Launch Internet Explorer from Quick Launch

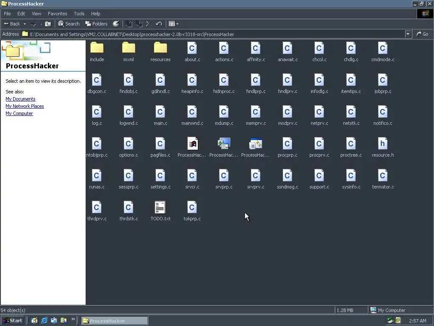click(x=44, y=320)
